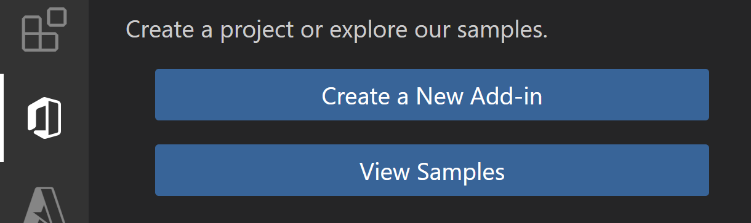Open the Azure panel icon
Viewport: 751px width, 223px height.
click(44, 205)
